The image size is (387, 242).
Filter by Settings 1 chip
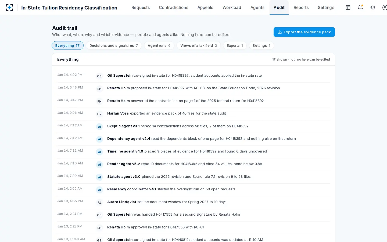click(261, 45)
